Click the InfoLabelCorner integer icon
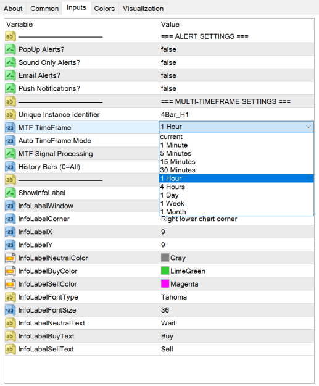This screenshot has width=319, height=386. click(x=10, y=219)
